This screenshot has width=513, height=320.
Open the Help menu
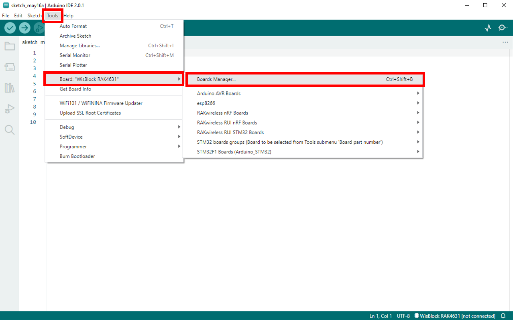pyautogui.click(x=68, y=16)
